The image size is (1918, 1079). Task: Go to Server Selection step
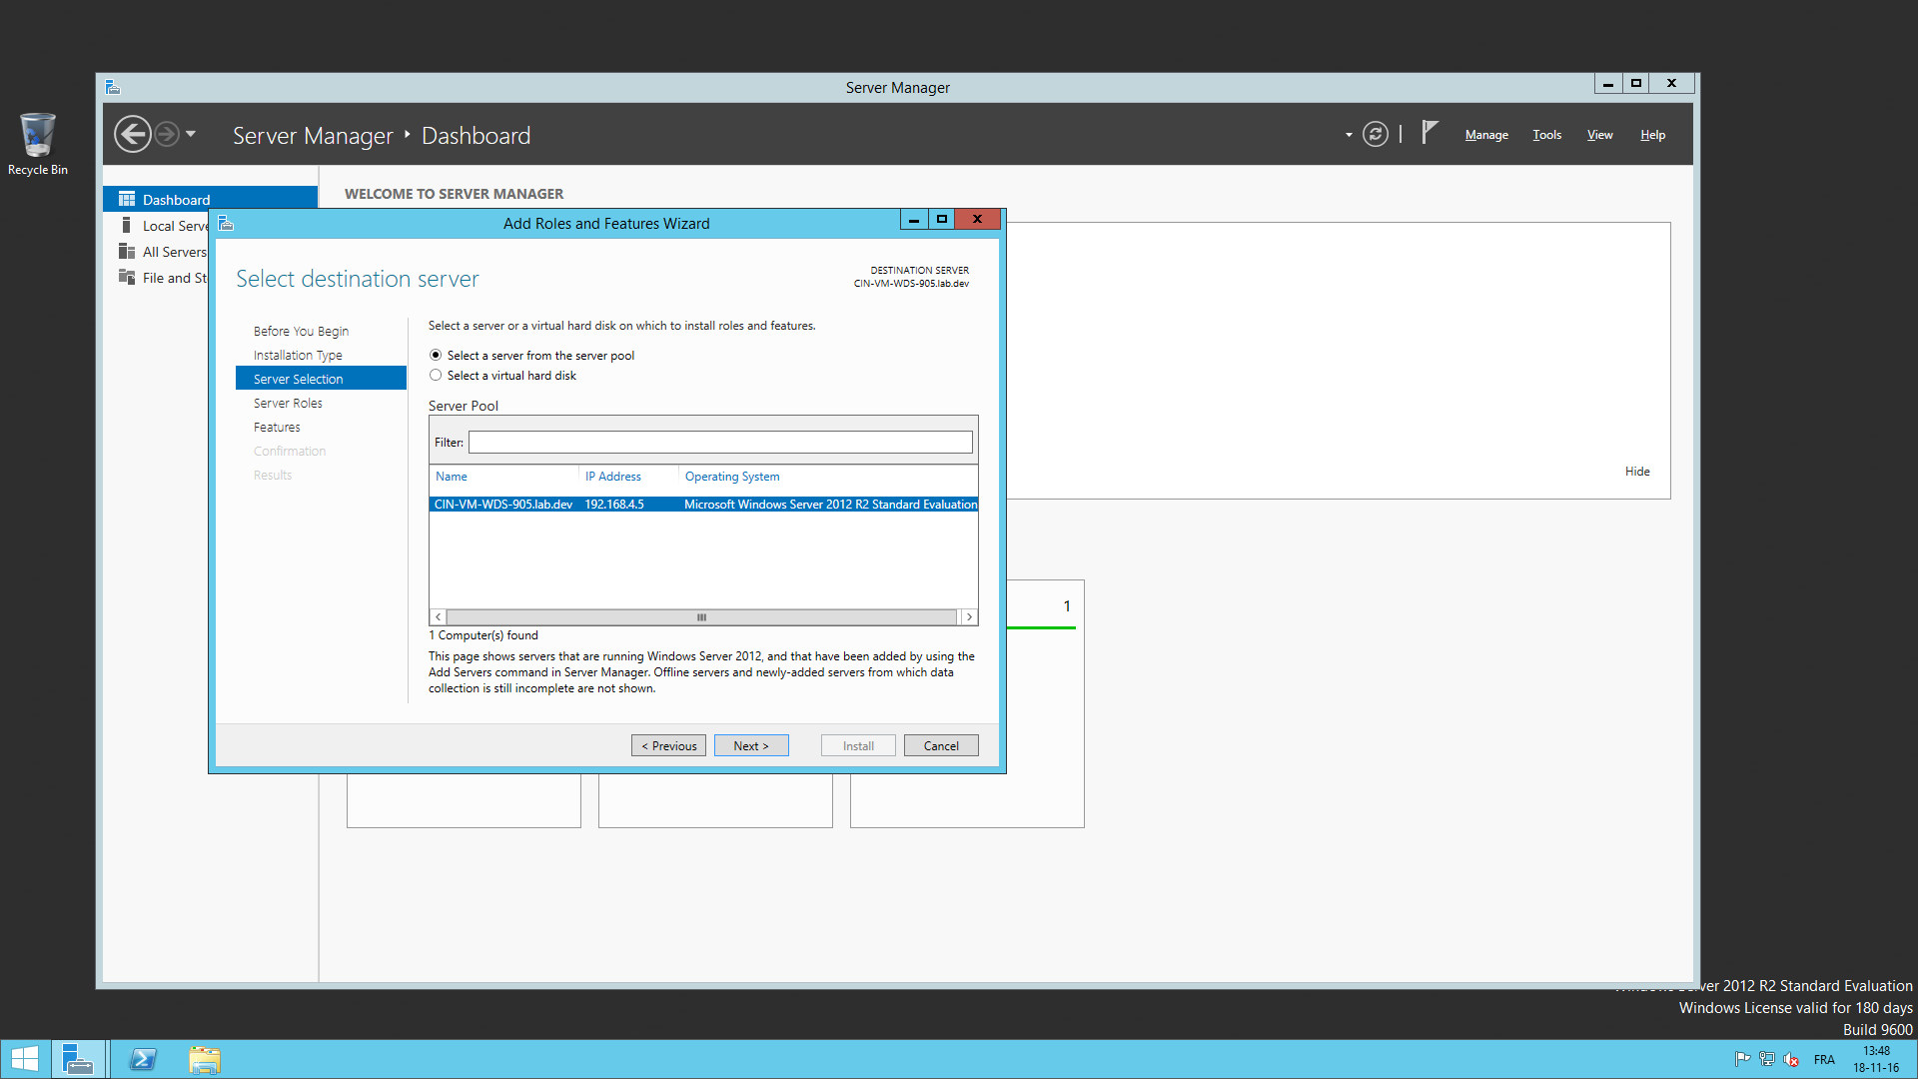(321, 378)
